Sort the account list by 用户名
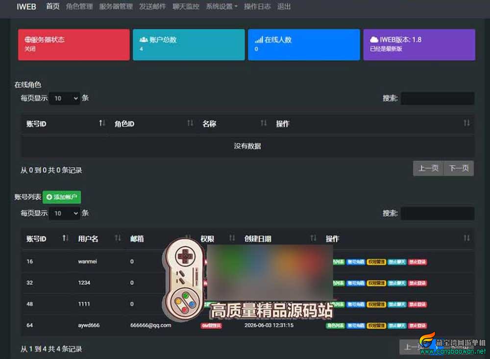The width and height of the screenshot is (490, 359). 99,239
